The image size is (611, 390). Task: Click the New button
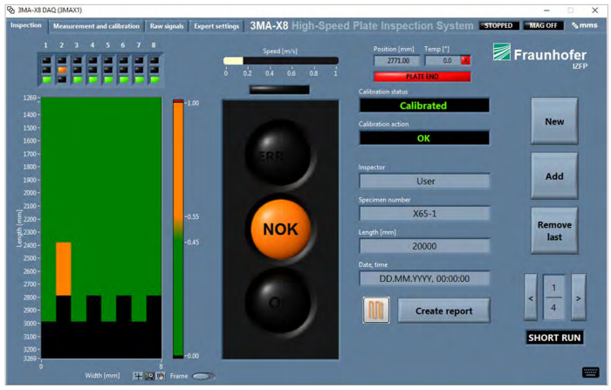pos(554,121)
